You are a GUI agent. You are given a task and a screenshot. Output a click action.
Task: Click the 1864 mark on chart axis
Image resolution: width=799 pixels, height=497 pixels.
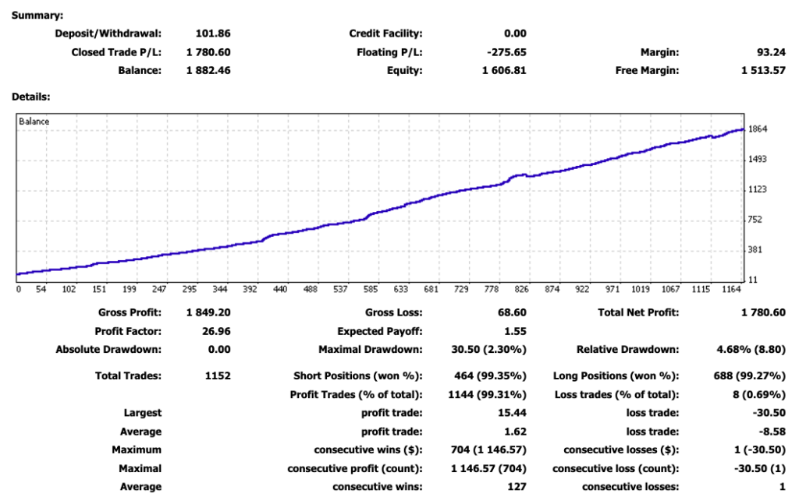pos(758,129)
